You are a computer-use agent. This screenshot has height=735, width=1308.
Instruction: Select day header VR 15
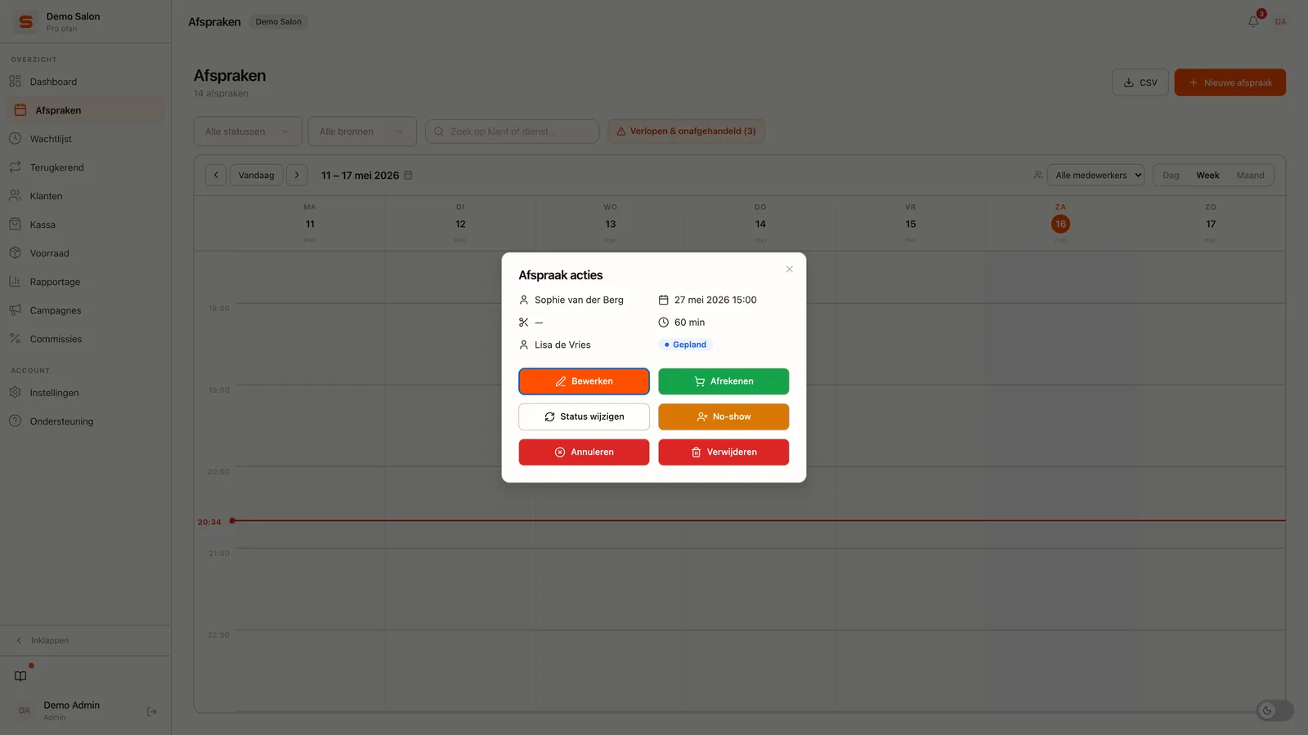[911, 223]
